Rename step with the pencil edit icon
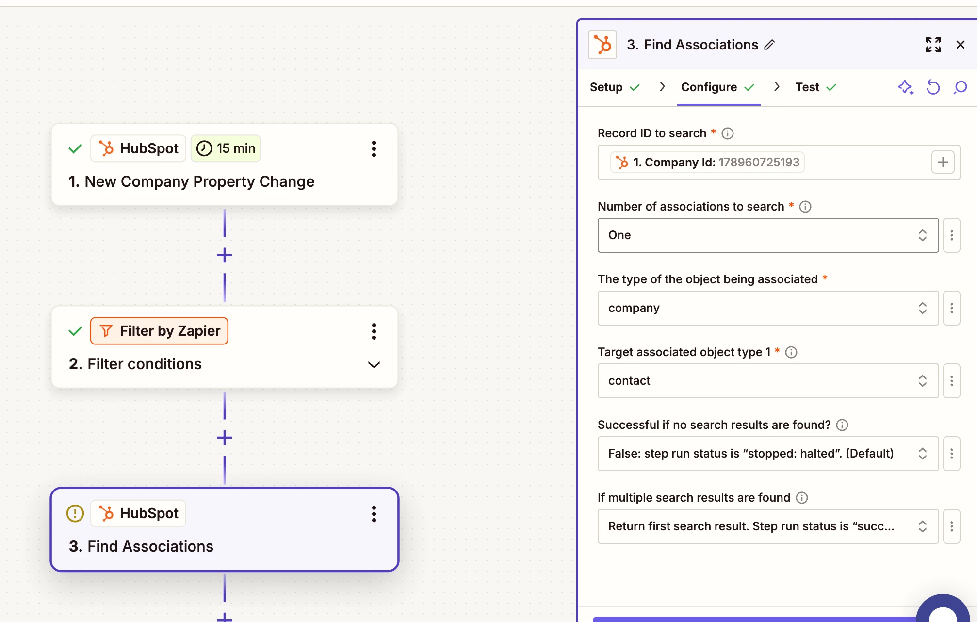The height and width of the screenshot is (622, 977). coord(769,45)
